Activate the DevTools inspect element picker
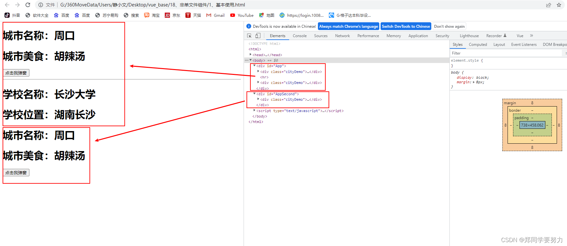Image resolution: width=567 pixels, height=246 pixels. point(249,36)
